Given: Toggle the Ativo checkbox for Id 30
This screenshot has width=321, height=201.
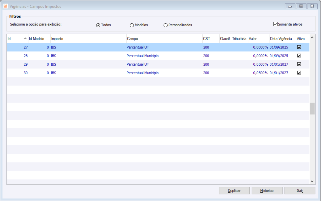Looking at the screenshot, I should click(x=299, y=73).
